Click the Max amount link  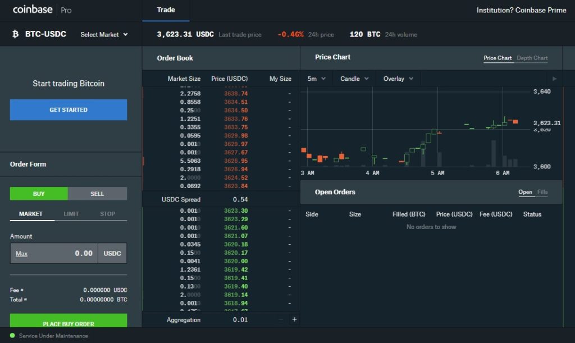click(21, 253)
